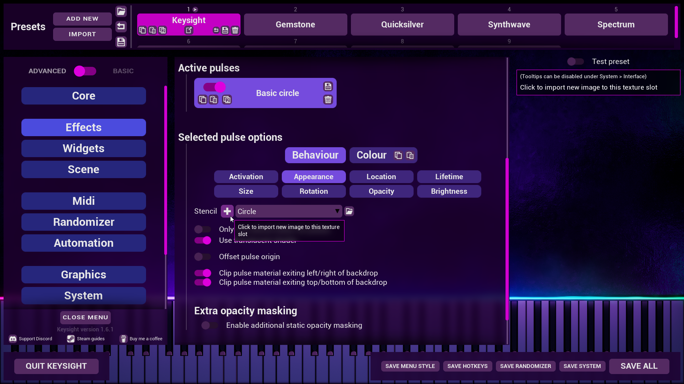
Task: Switch to the Location tab
Action: (381, 177)
